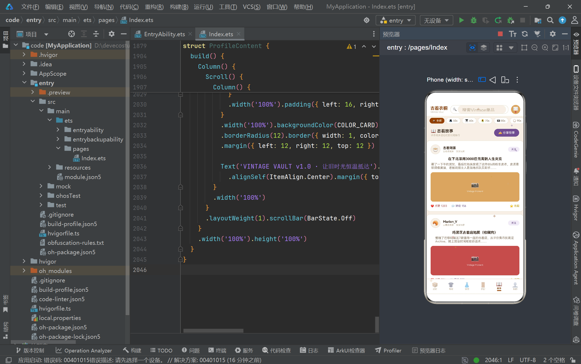
Task: Tap the 分享故事 button in preview
Action: tap(506, 133)
